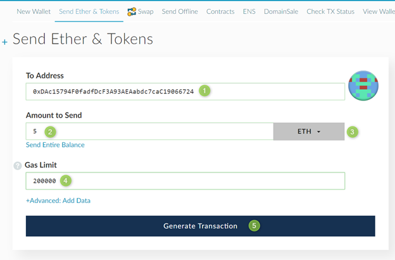Open the New Wallet tab

click(34, 11)
